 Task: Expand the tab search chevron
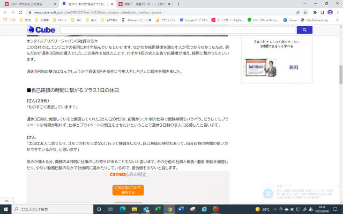304,4
